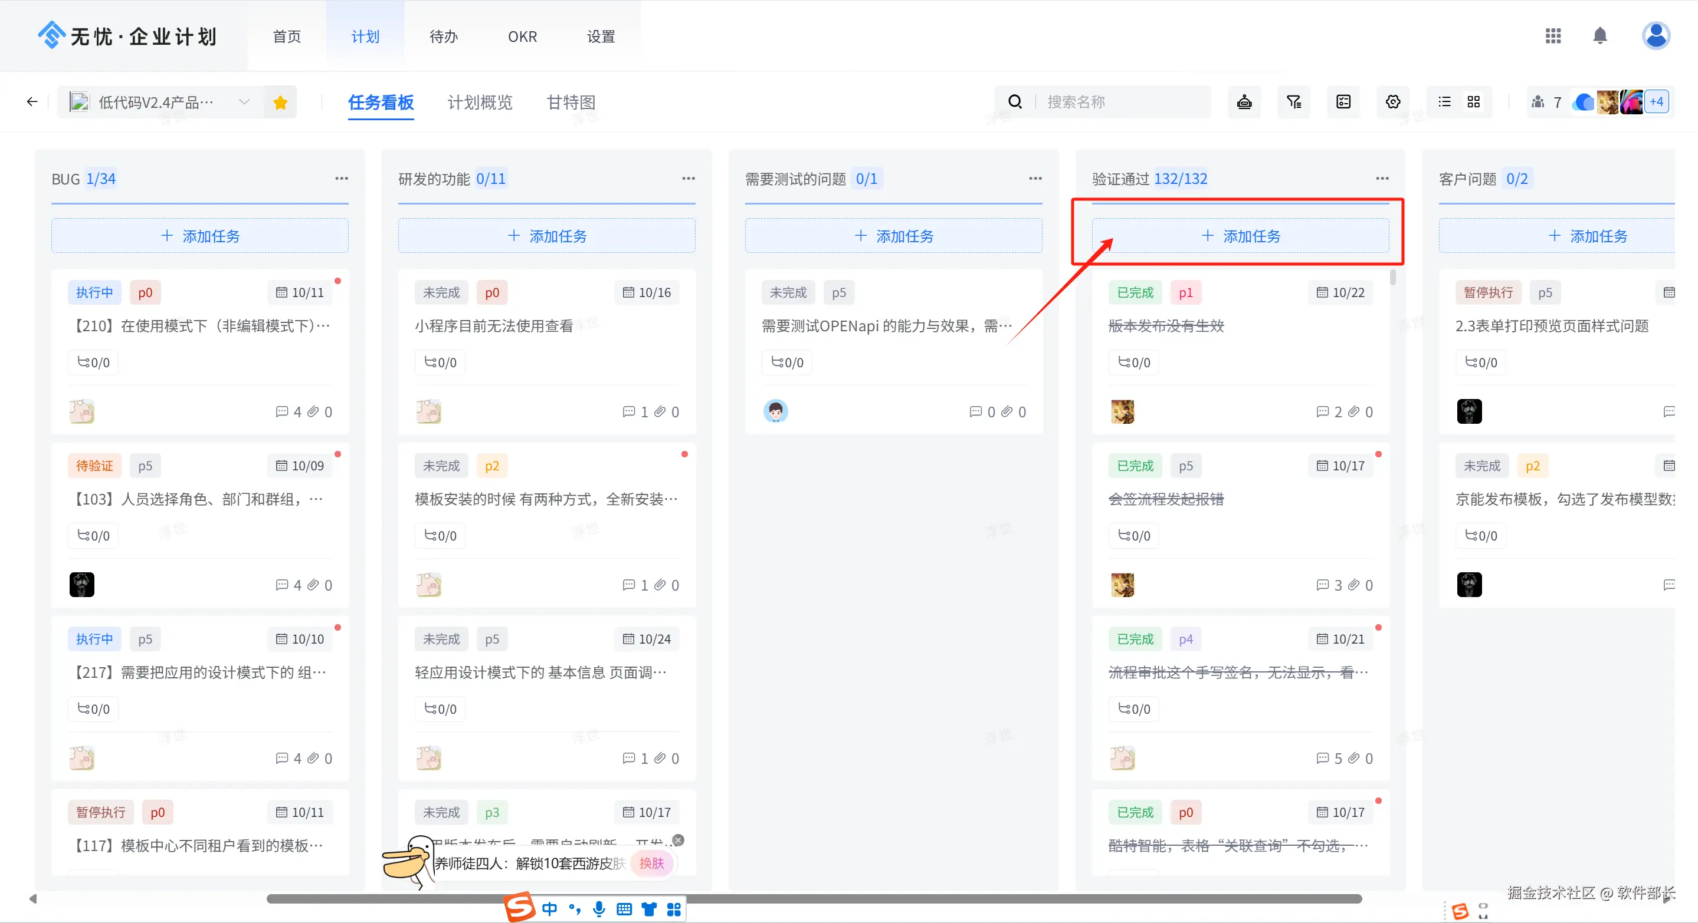Click +4 more members badge
The width and height of the screenshot is (1698, 923).
point(1656,102)
